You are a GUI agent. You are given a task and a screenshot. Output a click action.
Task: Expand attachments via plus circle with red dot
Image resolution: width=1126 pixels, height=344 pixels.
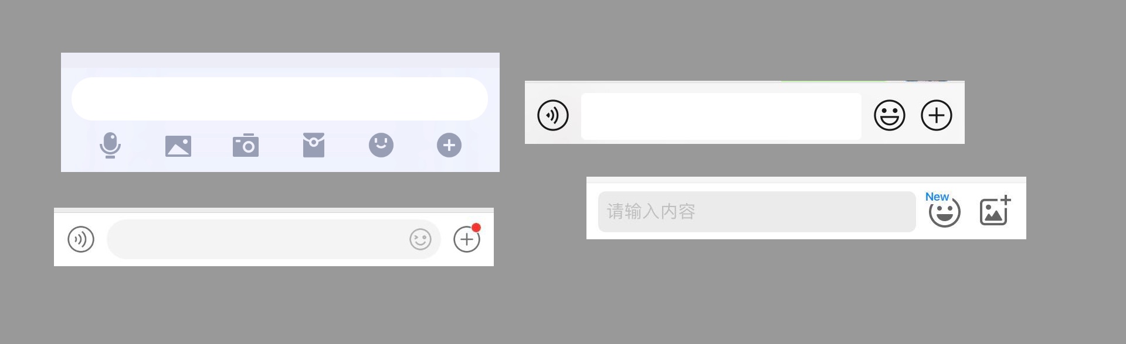point(467,239)
